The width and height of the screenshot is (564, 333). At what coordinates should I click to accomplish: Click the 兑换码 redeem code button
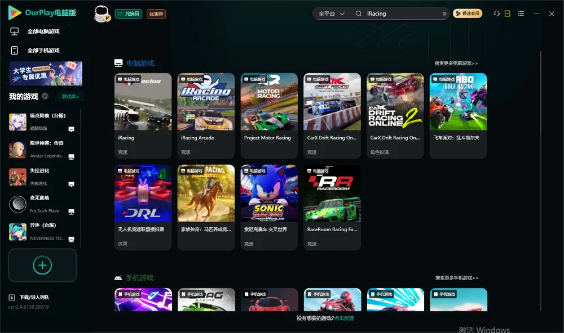click(129, 13)
